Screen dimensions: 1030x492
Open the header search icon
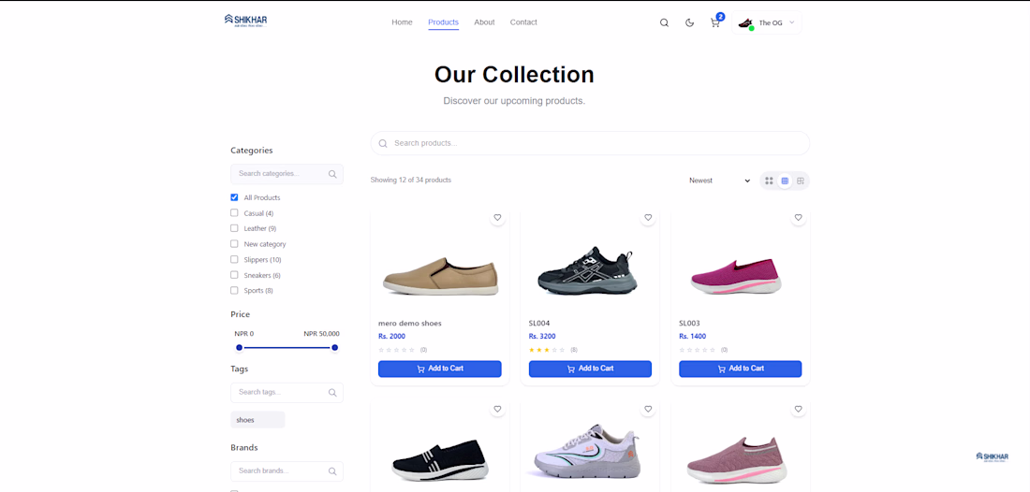664,23
